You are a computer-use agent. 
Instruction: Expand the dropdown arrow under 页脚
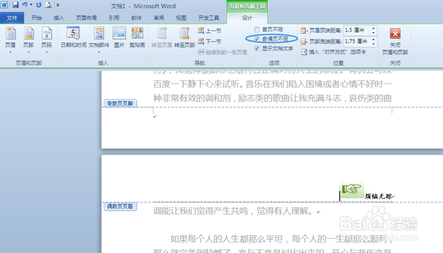click(28, 52)
